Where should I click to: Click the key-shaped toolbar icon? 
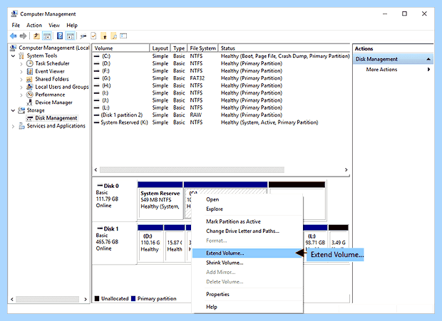(83, 36)
